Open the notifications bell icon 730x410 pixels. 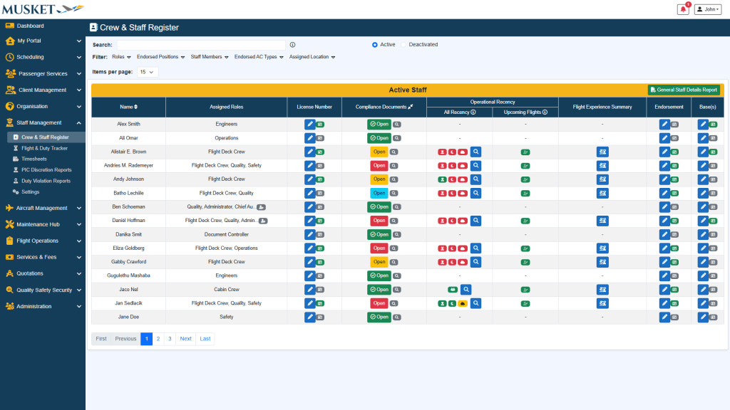pos(683,9)
